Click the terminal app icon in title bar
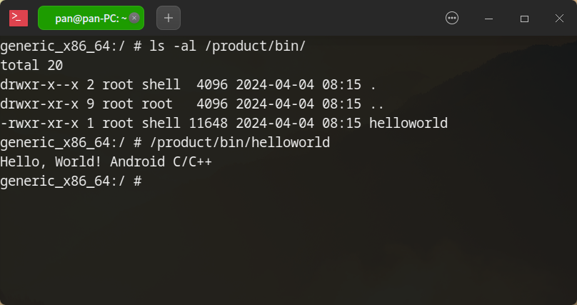Image resolution: width=577 pixels, height=305 pixels. tap(19, 19)
